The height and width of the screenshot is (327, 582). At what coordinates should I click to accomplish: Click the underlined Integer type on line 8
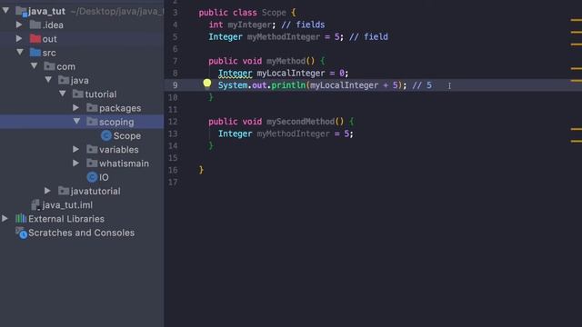click(235, 74)
